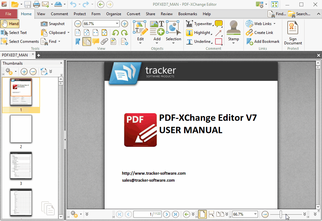Screen dimensions: 322x221
Task: Click Add Bookmark
Action: tap(263, 41)
